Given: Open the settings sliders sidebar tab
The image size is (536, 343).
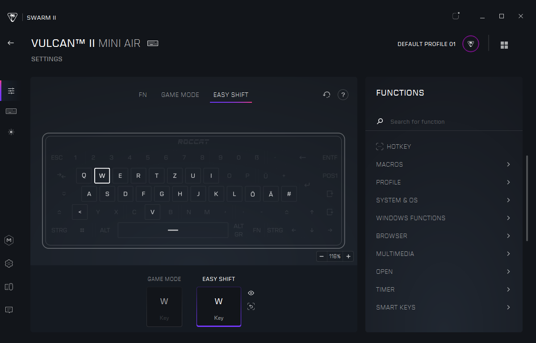Looking at the screenshot, I should [x=11, y=91].
